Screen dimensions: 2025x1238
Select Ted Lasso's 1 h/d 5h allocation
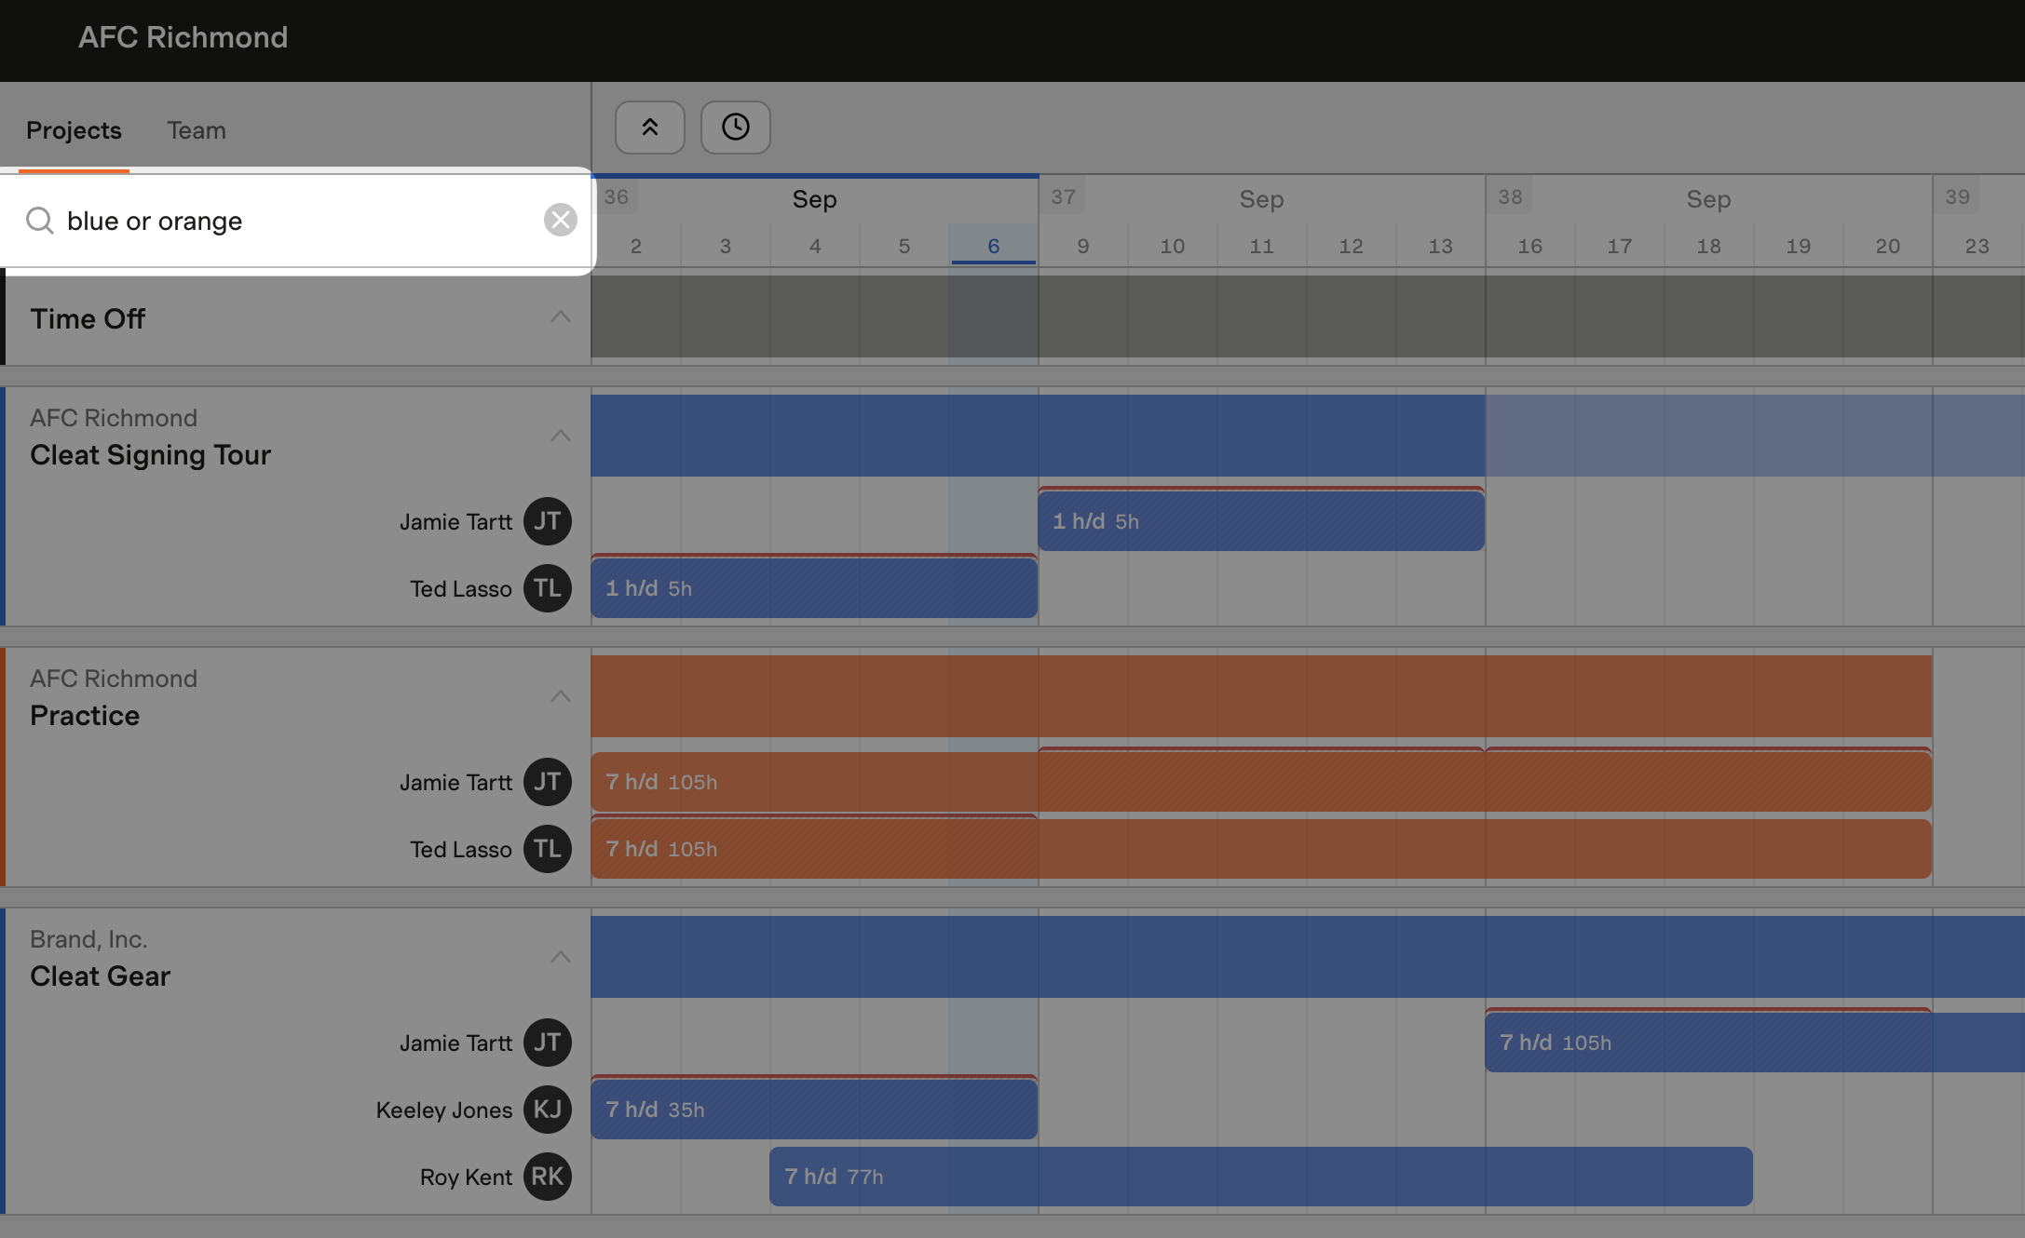click(814, 588)
